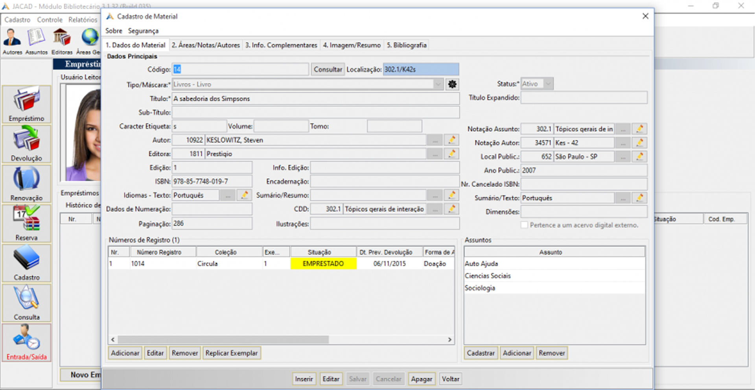Click the pencil icon next to Autor

452,140
